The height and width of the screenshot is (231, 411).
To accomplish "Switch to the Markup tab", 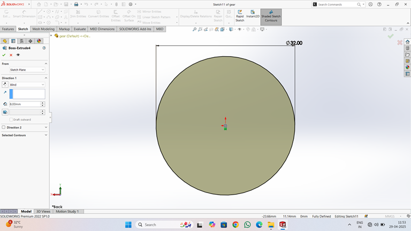I will point(64,29).
